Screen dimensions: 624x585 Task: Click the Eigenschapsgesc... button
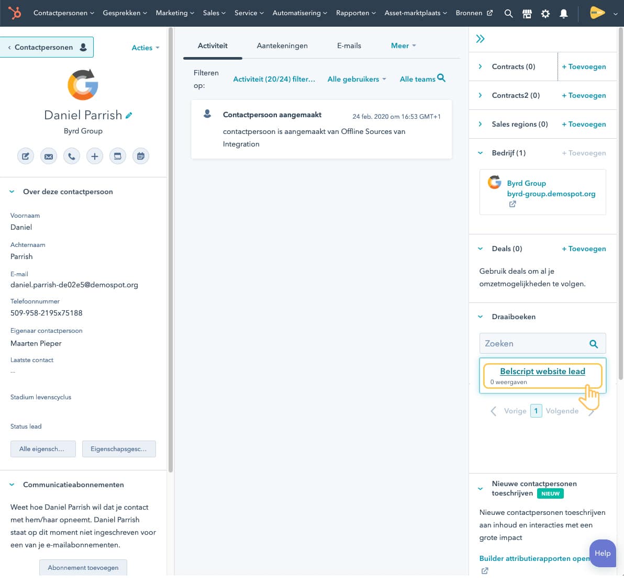pos(119,449)
